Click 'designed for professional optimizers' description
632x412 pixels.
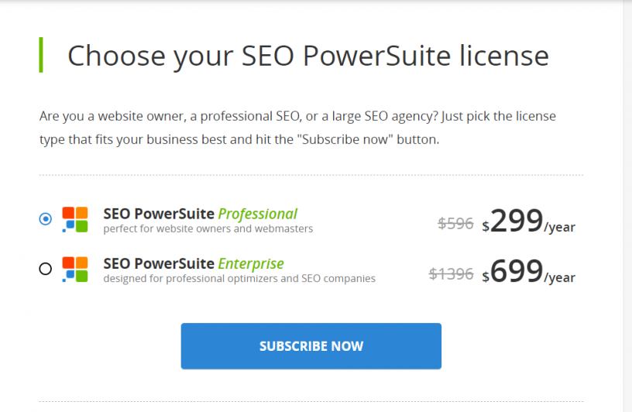(239, 279)
